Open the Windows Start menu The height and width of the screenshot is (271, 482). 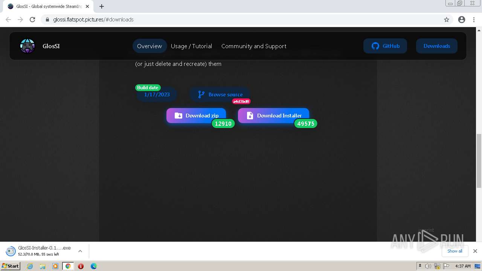coord(11,266)
